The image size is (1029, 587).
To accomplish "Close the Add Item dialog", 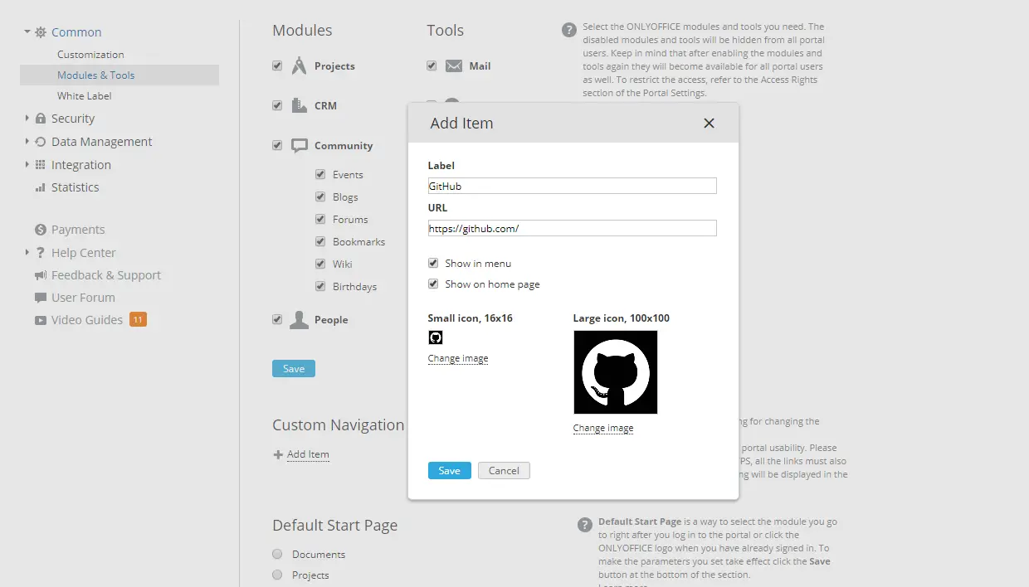I will point(709,124).
